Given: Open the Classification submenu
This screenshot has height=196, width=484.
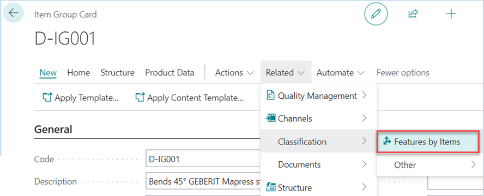Looking at the screenshot, I should [318, 141].
